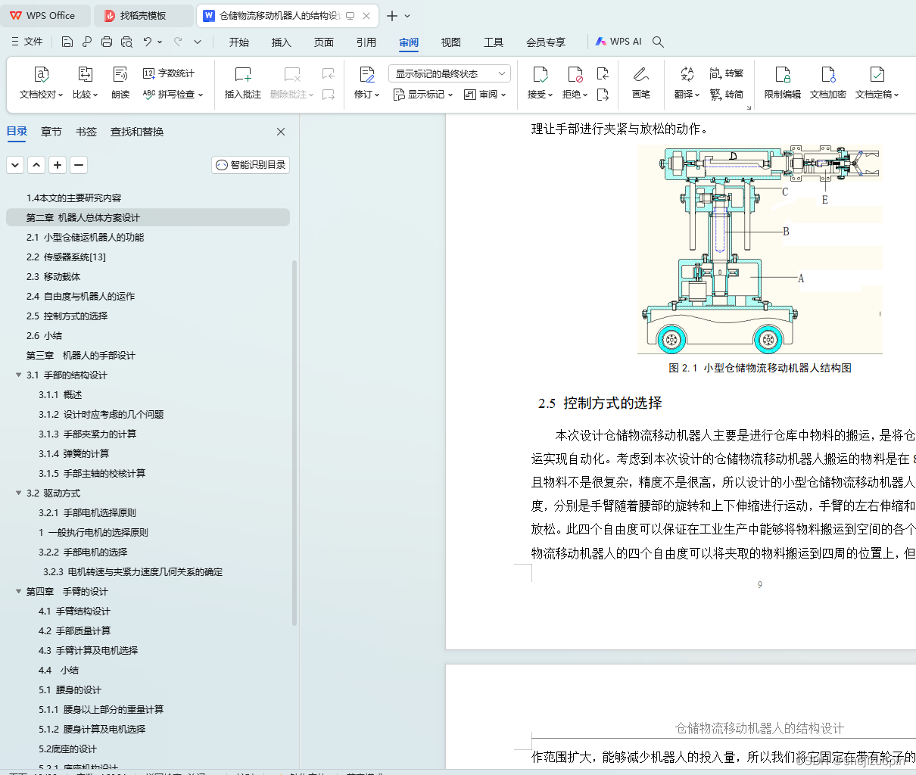This screenshot has width=916, height=775.
Task: Collapse the 3.1 手部的结构设计 outline node
Action: coord(19,375)
